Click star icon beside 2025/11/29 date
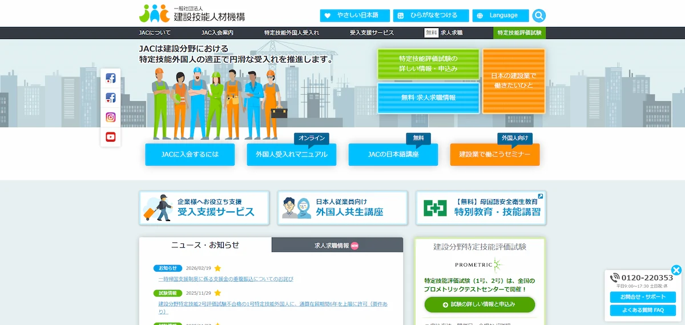Viewport: 685px width, 325px height. 217,293
